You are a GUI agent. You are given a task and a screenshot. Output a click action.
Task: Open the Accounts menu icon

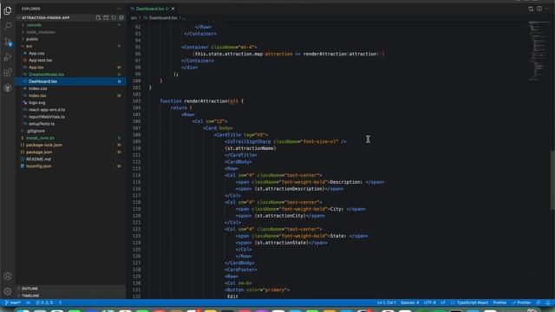tap(8, 276)
